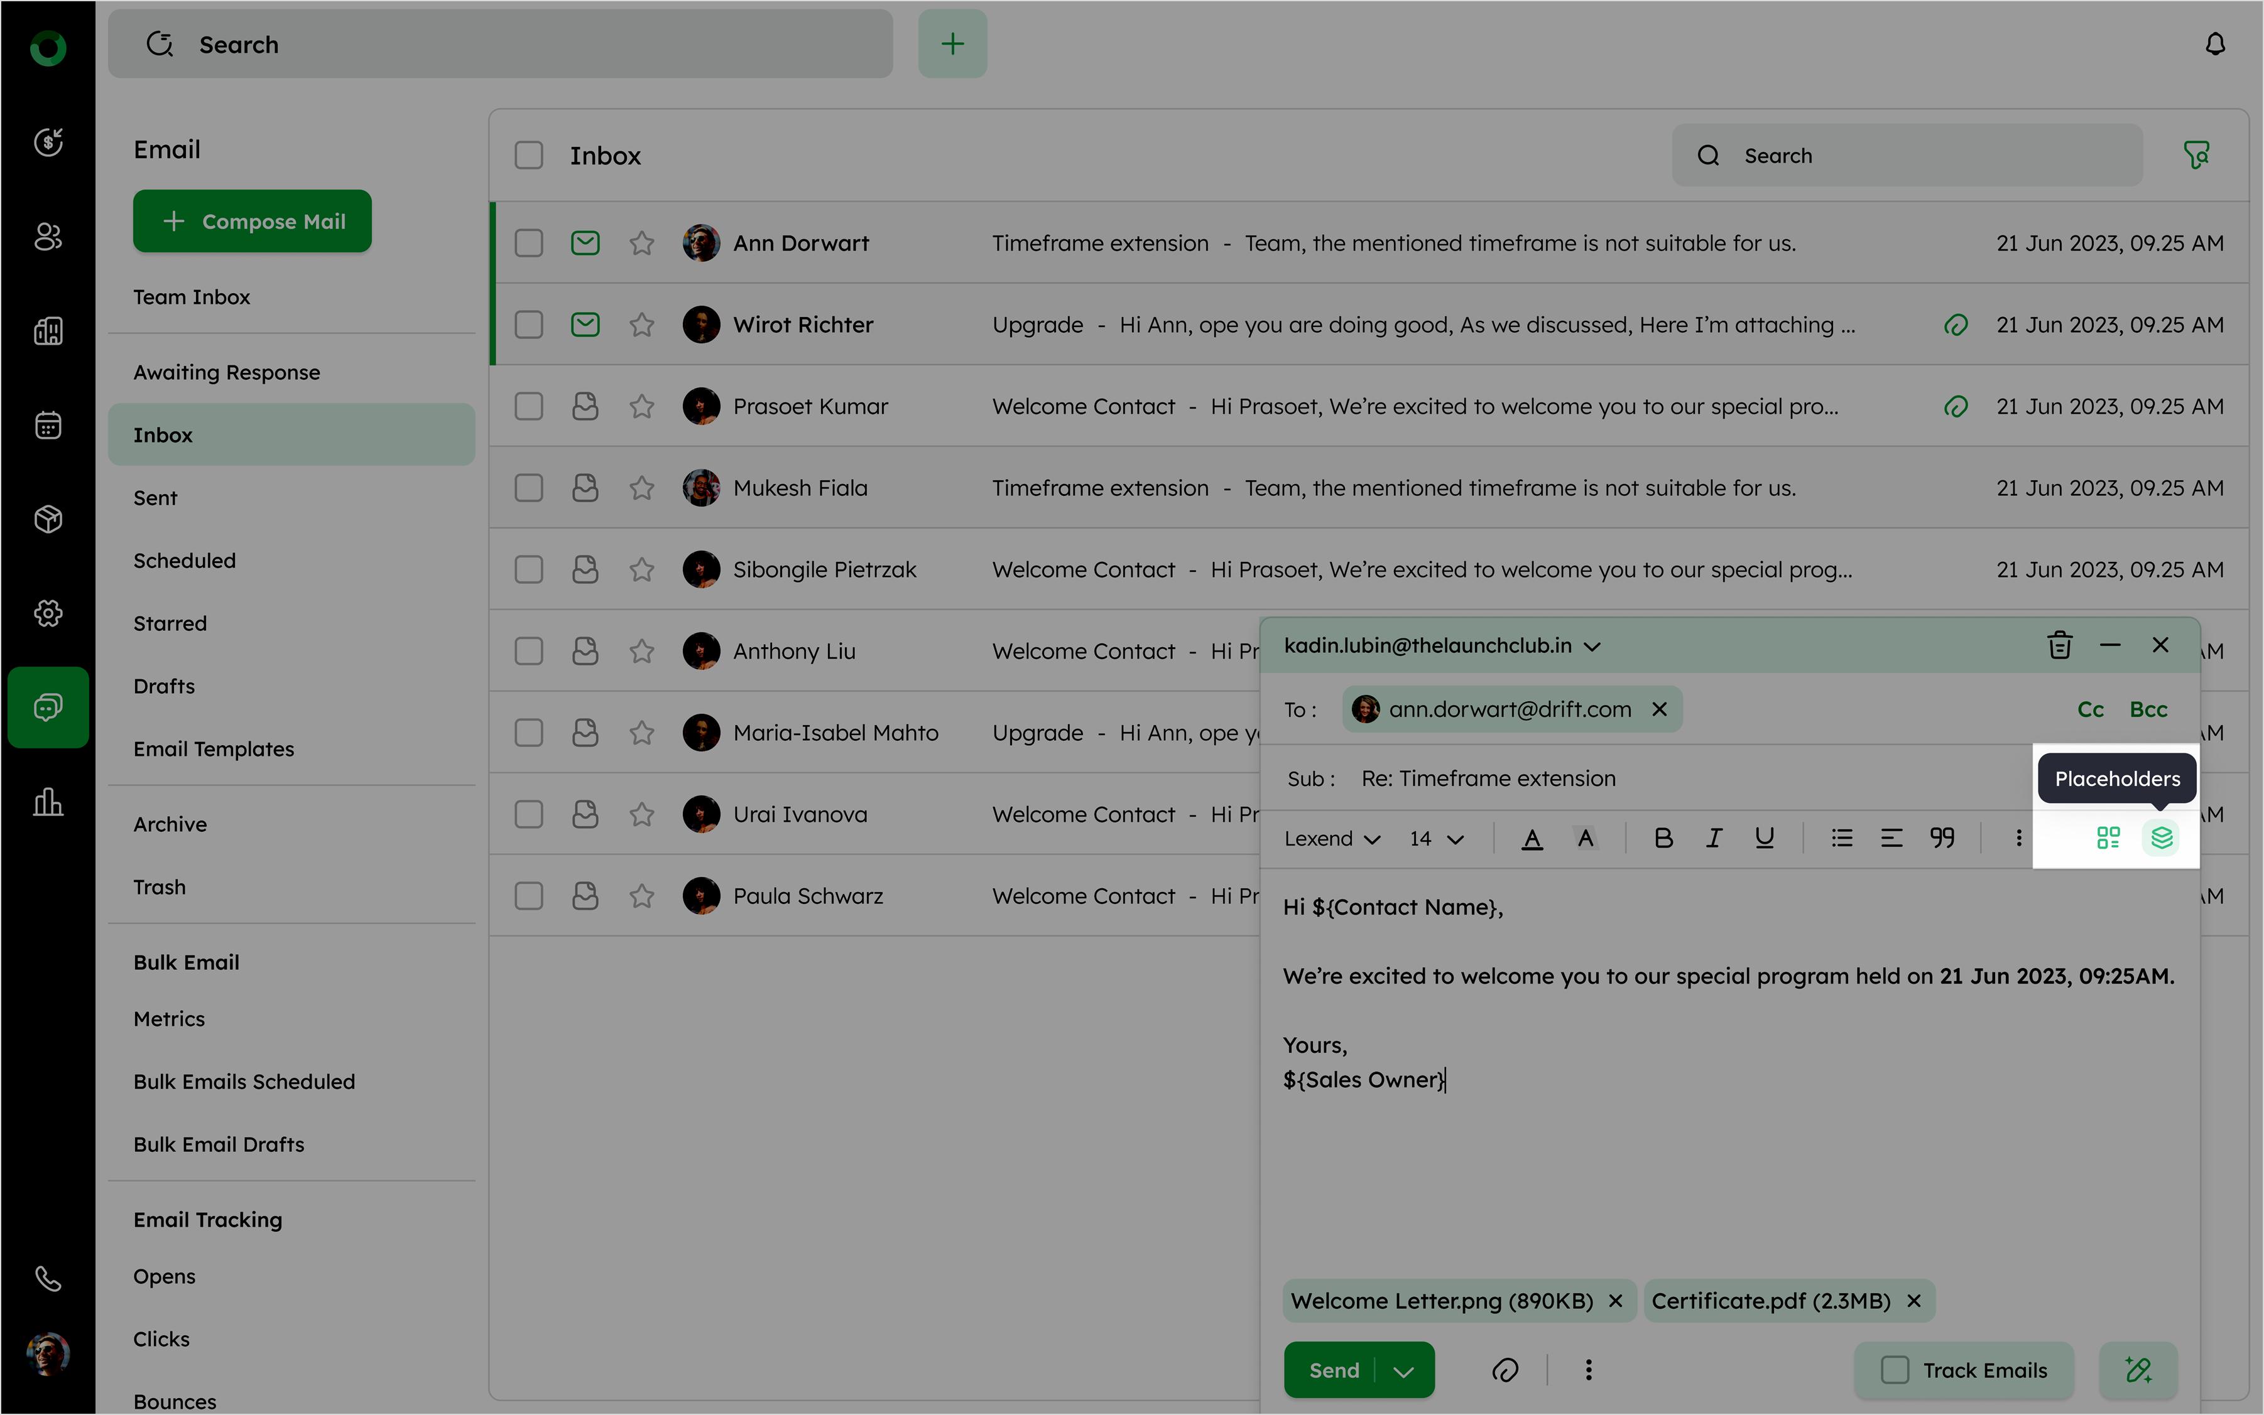2264x1415 pixels.
Task: Click the inbox filter icon
Action: click(2196, 154)
